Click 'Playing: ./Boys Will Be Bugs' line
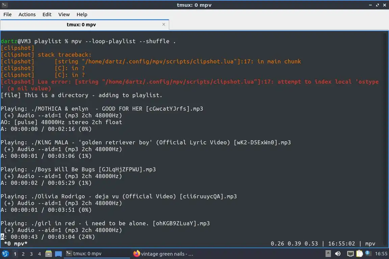Image resolution: width=389 pixels, height=259 pixels. pyautogui.click(x=78, y=170)
